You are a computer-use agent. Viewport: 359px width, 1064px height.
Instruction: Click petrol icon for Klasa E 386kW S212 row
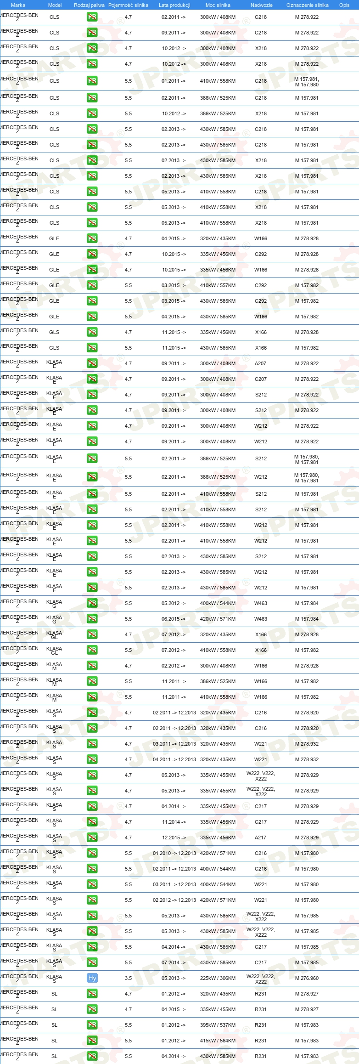[x=92, y=458]
